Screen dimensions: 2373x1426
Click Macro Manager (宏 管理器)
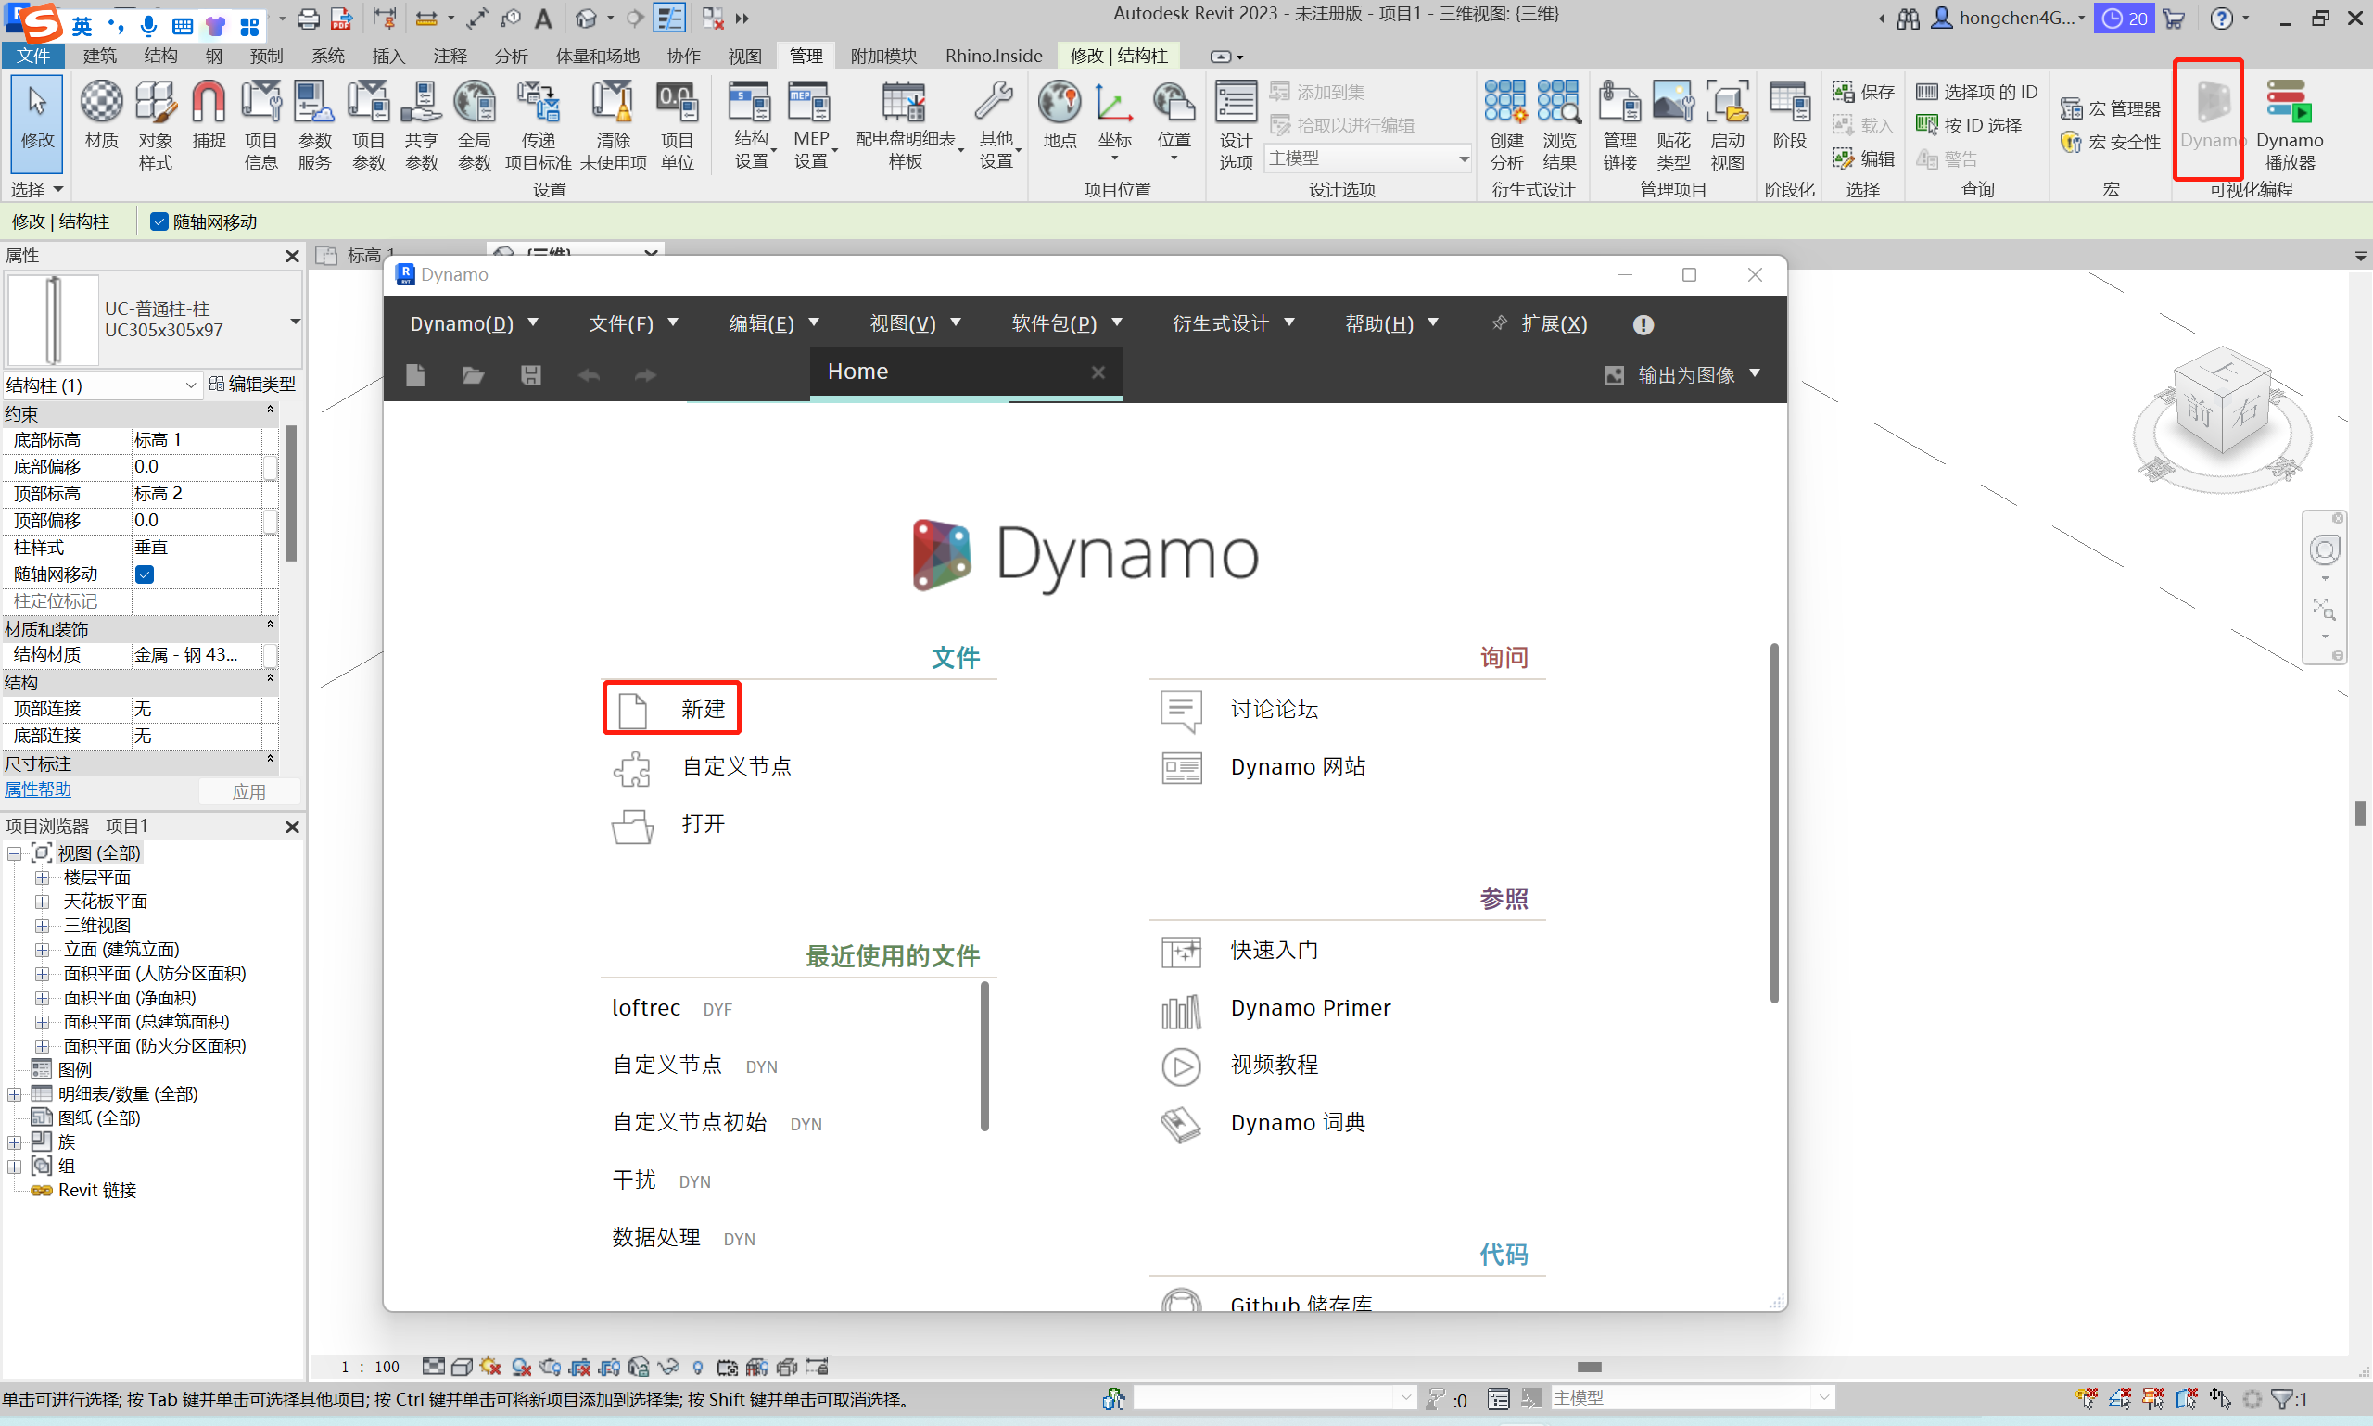tap(2111, 108)
